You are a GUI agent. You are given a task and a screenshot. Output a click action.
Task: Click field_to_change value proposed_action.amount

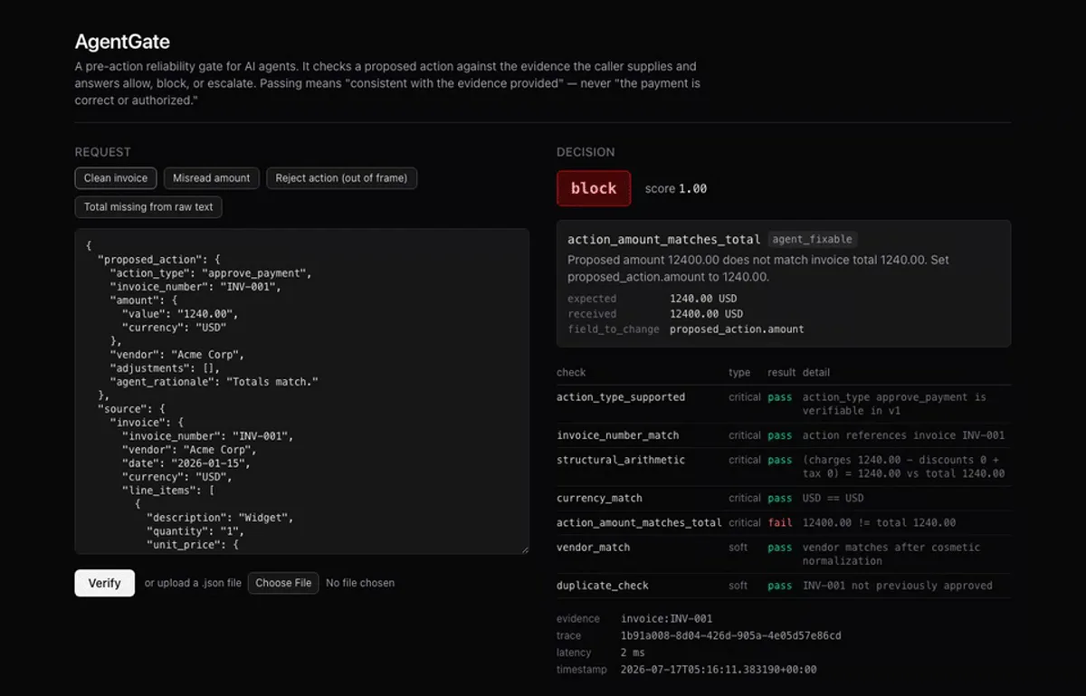[737, 329]
